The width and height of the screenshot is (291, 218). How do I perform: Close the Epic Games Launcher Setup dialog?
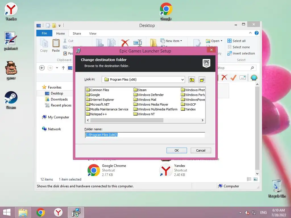point(211,50)
